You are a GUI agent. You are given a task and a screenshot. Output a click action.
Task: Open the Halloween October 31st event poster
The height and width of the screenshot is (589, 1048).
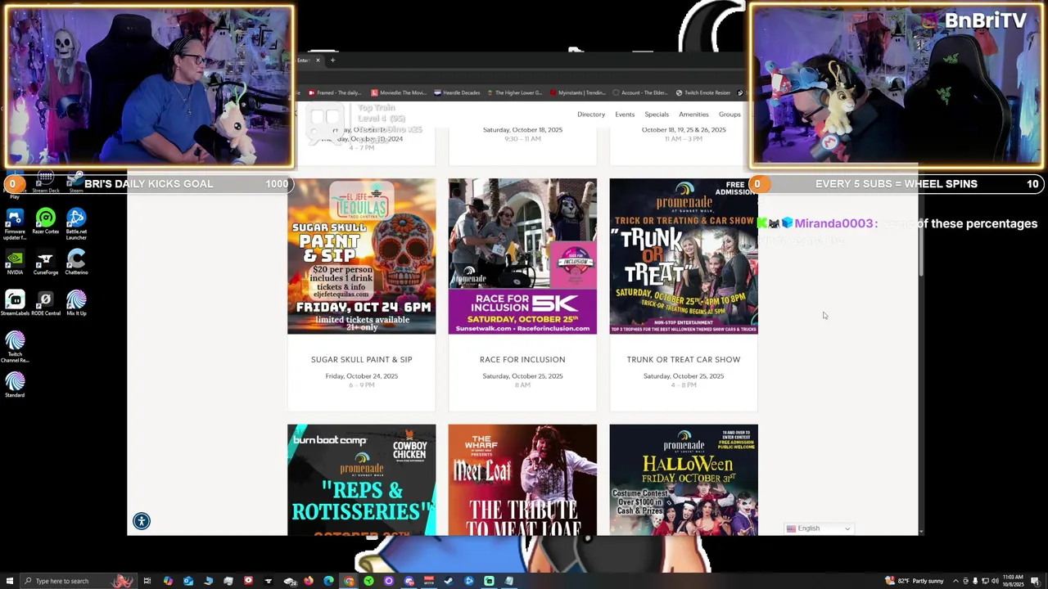coord(684,479)
